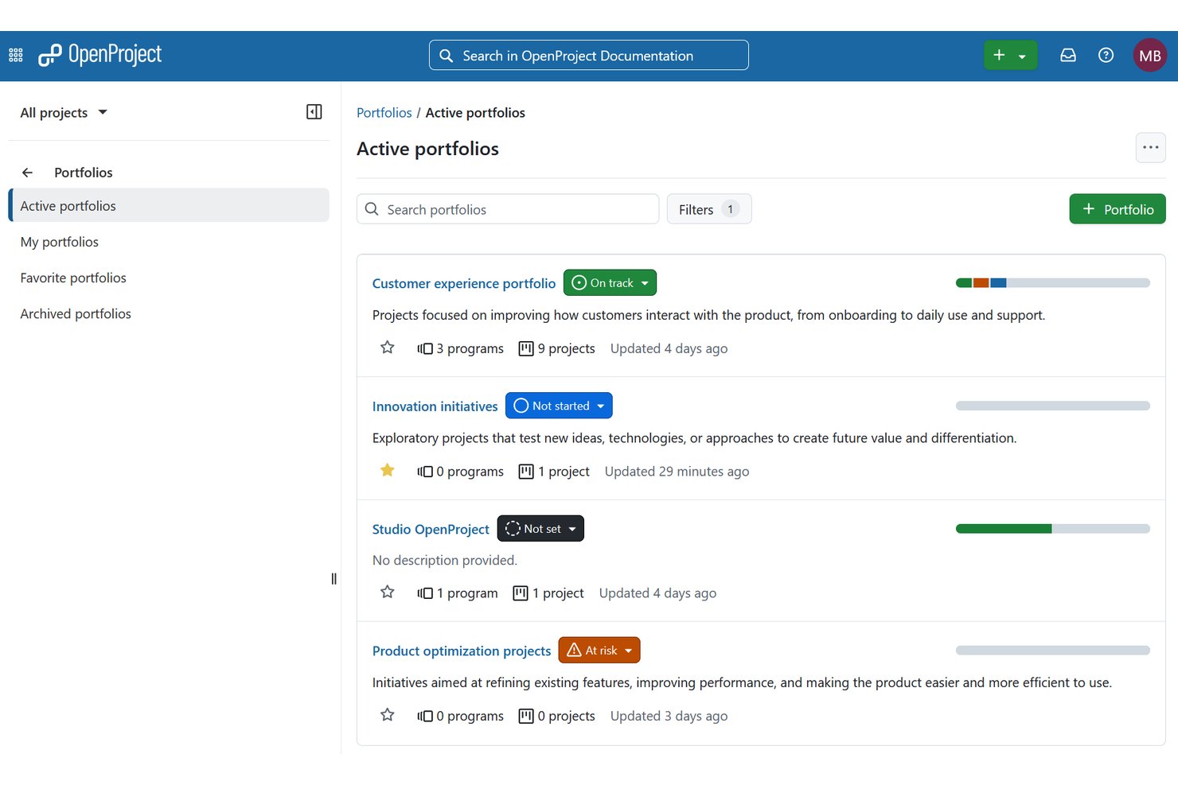Change the Not started status dropdown
The image size is (1178, 785).
(x=559, y=406)
